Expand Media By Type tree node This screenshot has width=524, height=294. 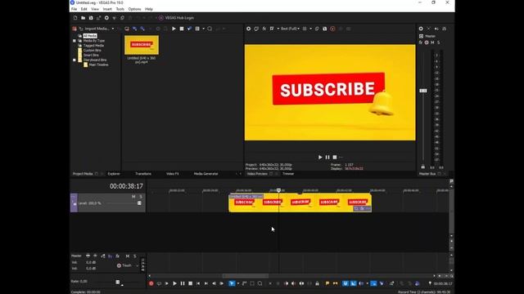75,41
